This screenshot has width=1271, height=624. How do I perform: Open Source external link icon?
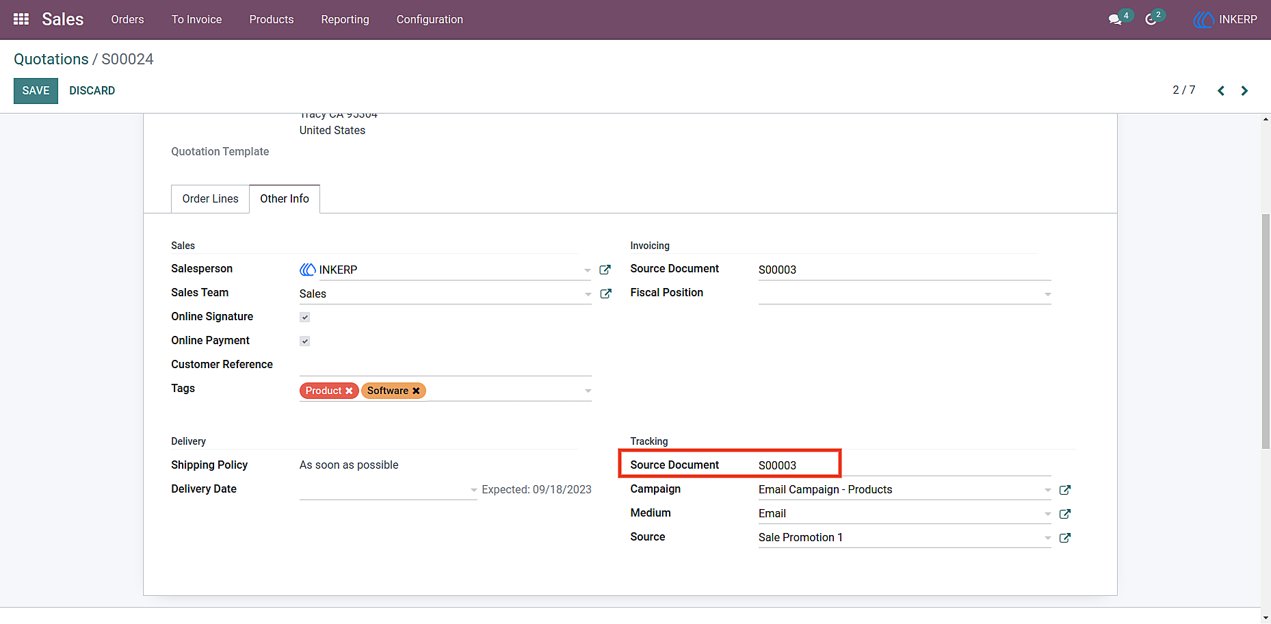[1064, 538]
